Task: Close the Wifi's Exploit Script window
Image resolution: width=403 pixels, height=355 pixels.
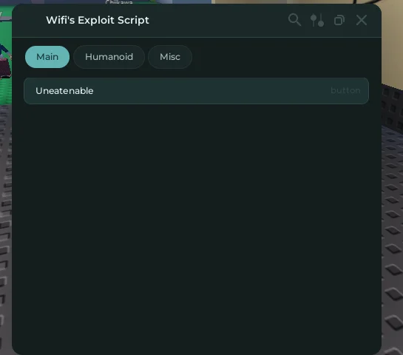Action: coord(362,20)
